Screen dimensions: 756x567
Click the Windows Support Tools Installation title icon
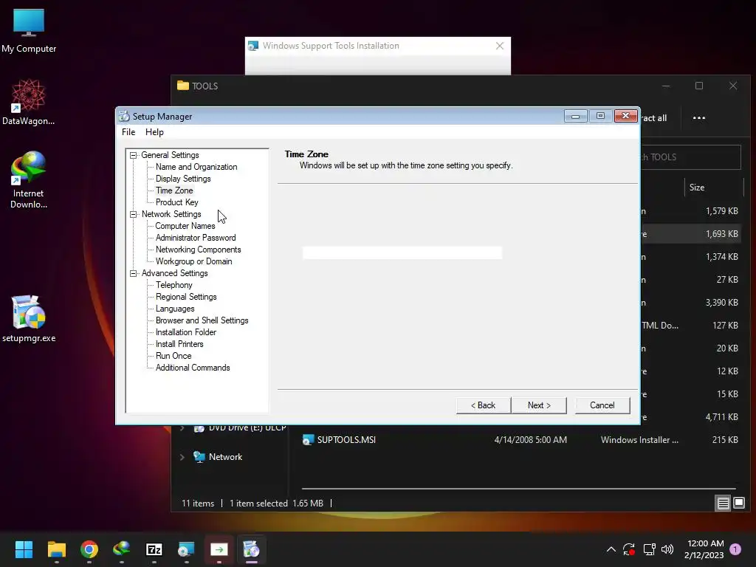[253, 46]
